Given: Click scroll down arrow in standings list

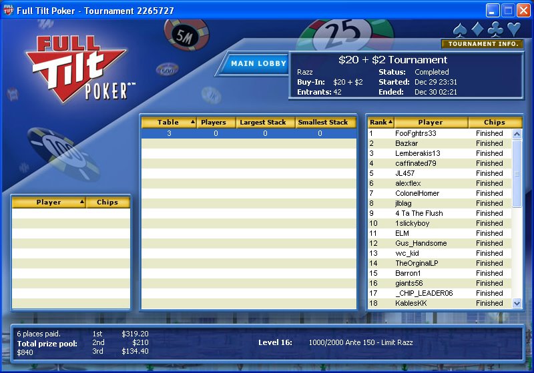Looking at the screenshot, I should 517,303.
